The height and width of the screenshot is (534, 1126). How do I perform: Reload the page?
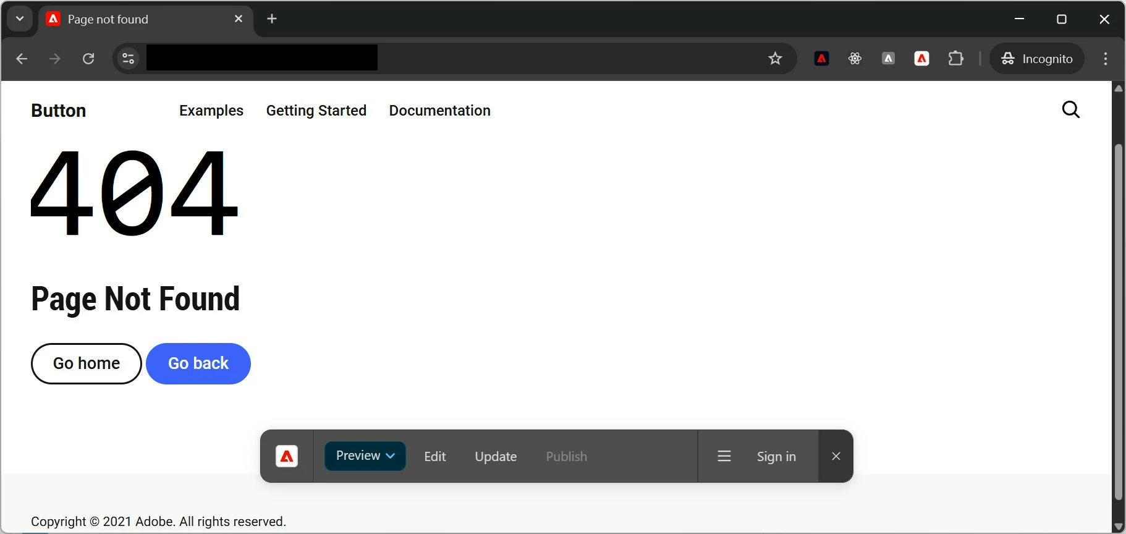[x=88, y=59]
